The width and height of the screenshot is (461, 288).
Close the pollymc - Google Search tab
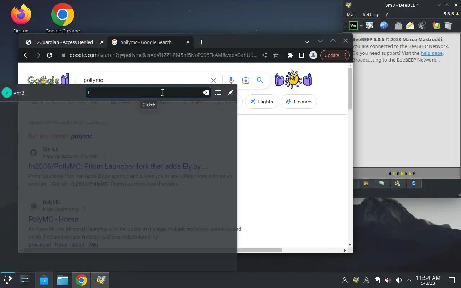pos(188,42)
